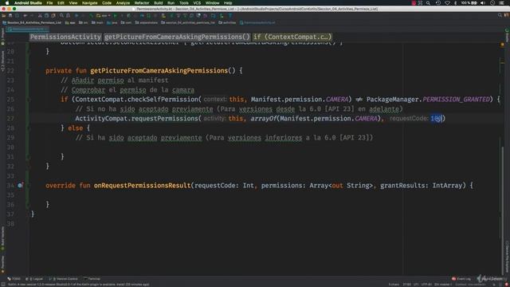Click the if (ContextCompat.c…) breadcrumb
This screenshot has height=287, width=510.
coord(292,37)
